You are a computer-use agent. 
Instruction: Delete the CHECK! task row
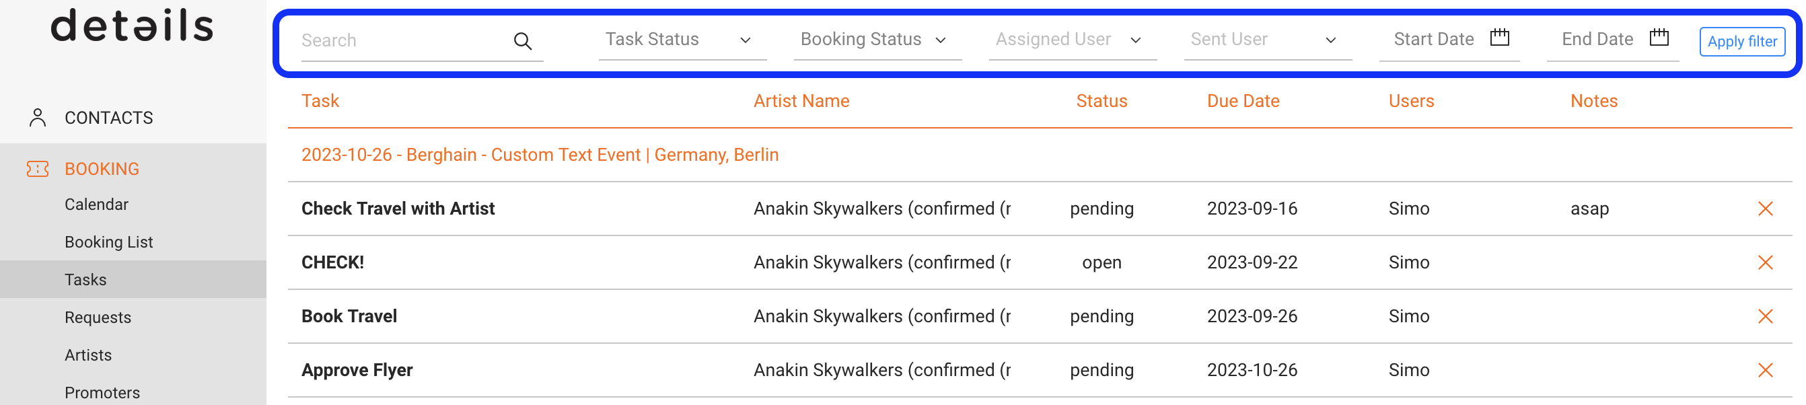[x=1765, y=263]
